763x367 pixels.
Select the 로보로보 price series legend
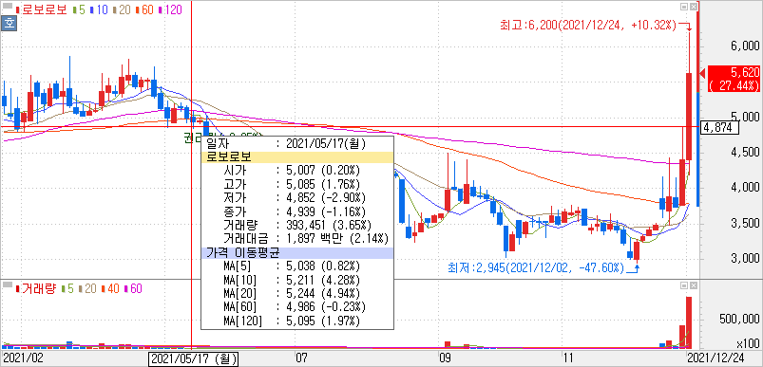[x=42, y=9]
